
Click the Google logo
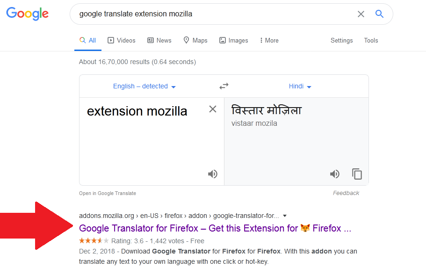tap(28, 14)
